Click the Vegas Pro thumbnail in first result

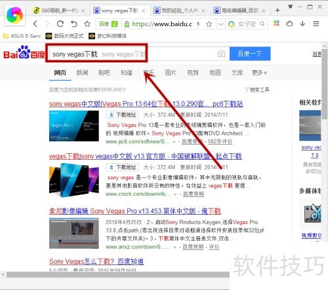coord(74,126)
